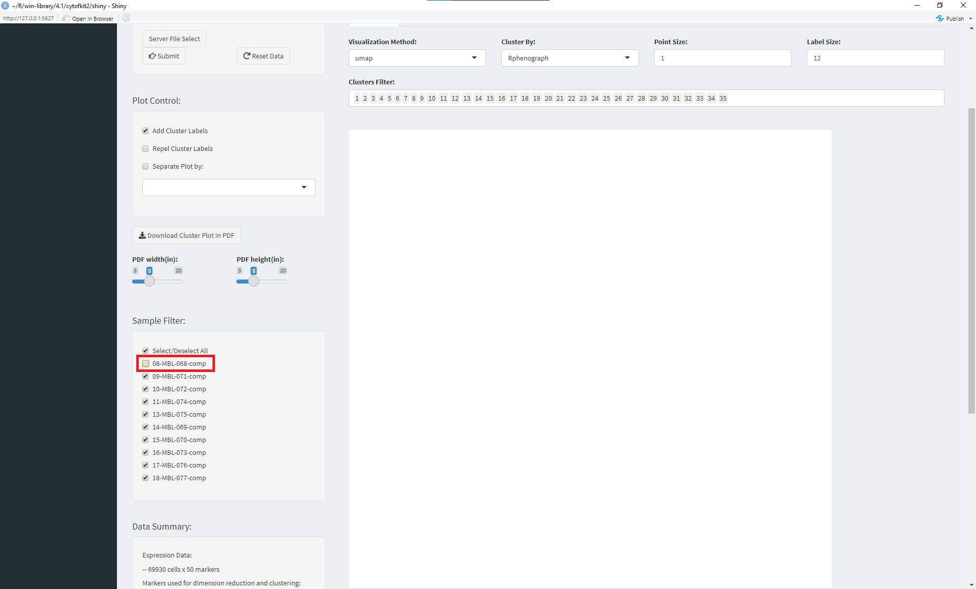Open the Cluster By dropdown
The width and height of the screenshot is (976, 589).
coord(570,58)
